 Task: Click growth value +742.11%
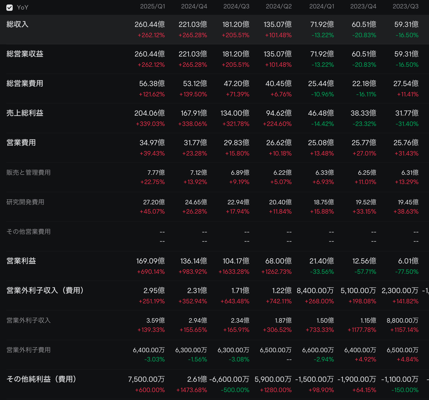click(x=279, y=301)
